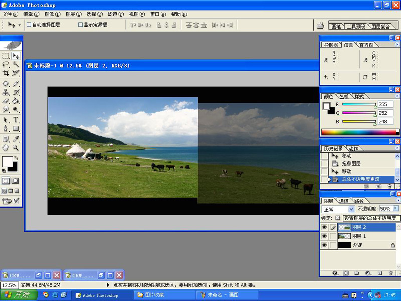
Task: Select the Slice tool
Action: tap(16, 73)
